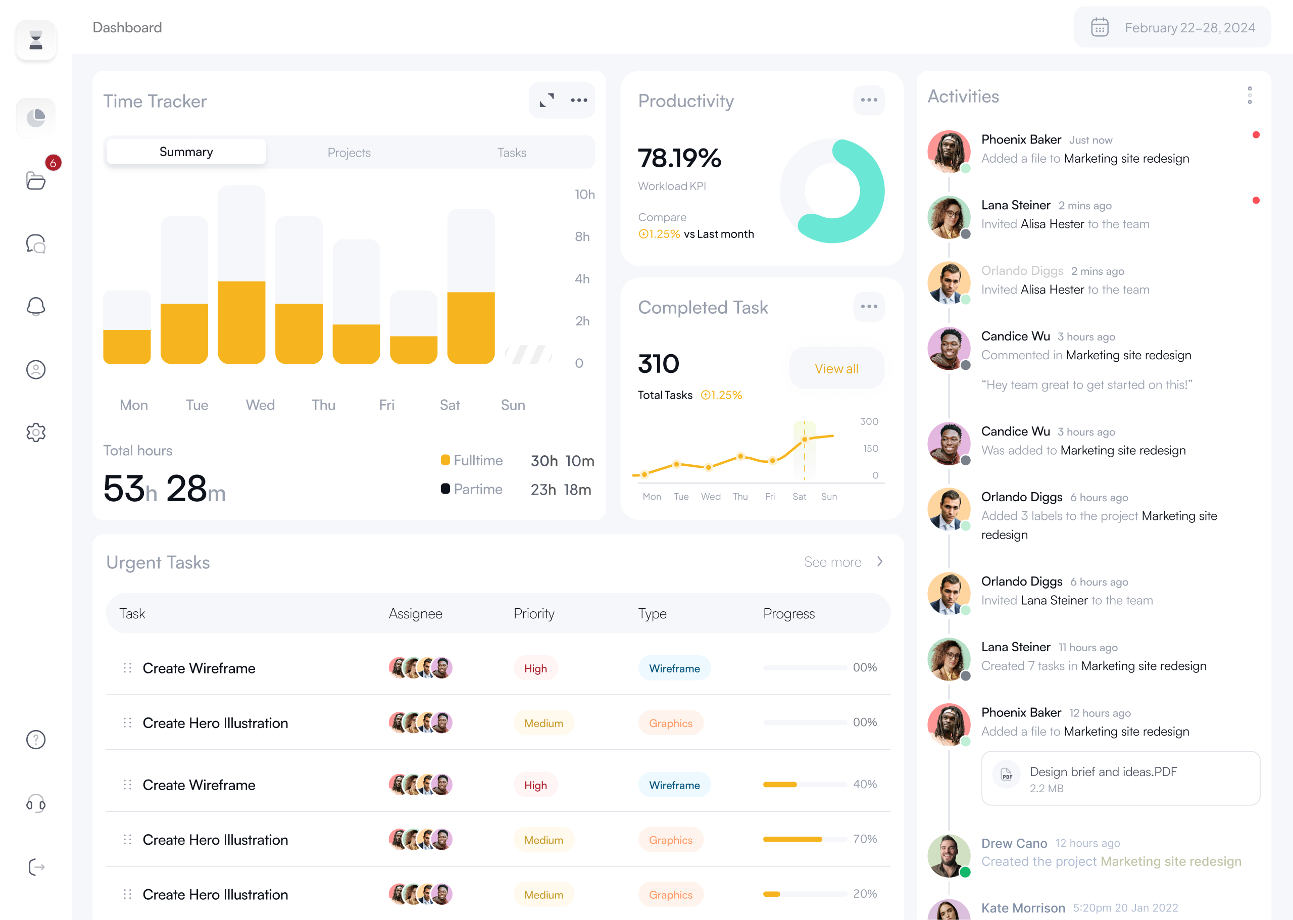The height and width of the screenshot is (920, 1293).
Task: Click assignee avatars on the first Create Wireframe row
Action: tap(420, 668)
